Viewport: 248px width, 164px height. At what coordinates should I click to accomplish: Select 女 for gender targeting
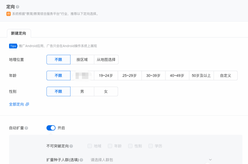click(x=106, y=91)
